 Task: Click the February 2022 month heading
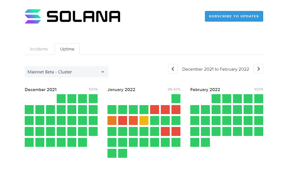[x=205, y=89]
